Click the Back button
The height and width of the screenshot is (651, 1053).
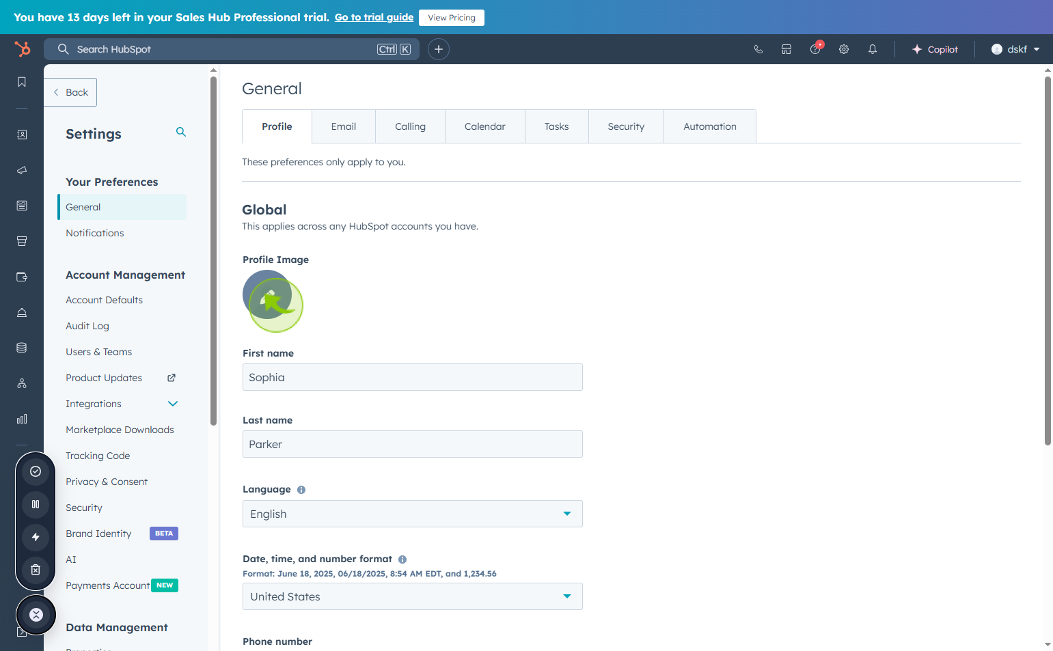pos(70,92)
